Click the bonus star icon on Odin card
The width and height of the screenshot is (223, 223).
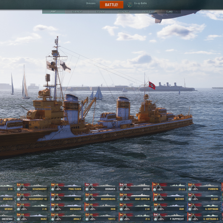pyautogui.click(x=87, y=209)
